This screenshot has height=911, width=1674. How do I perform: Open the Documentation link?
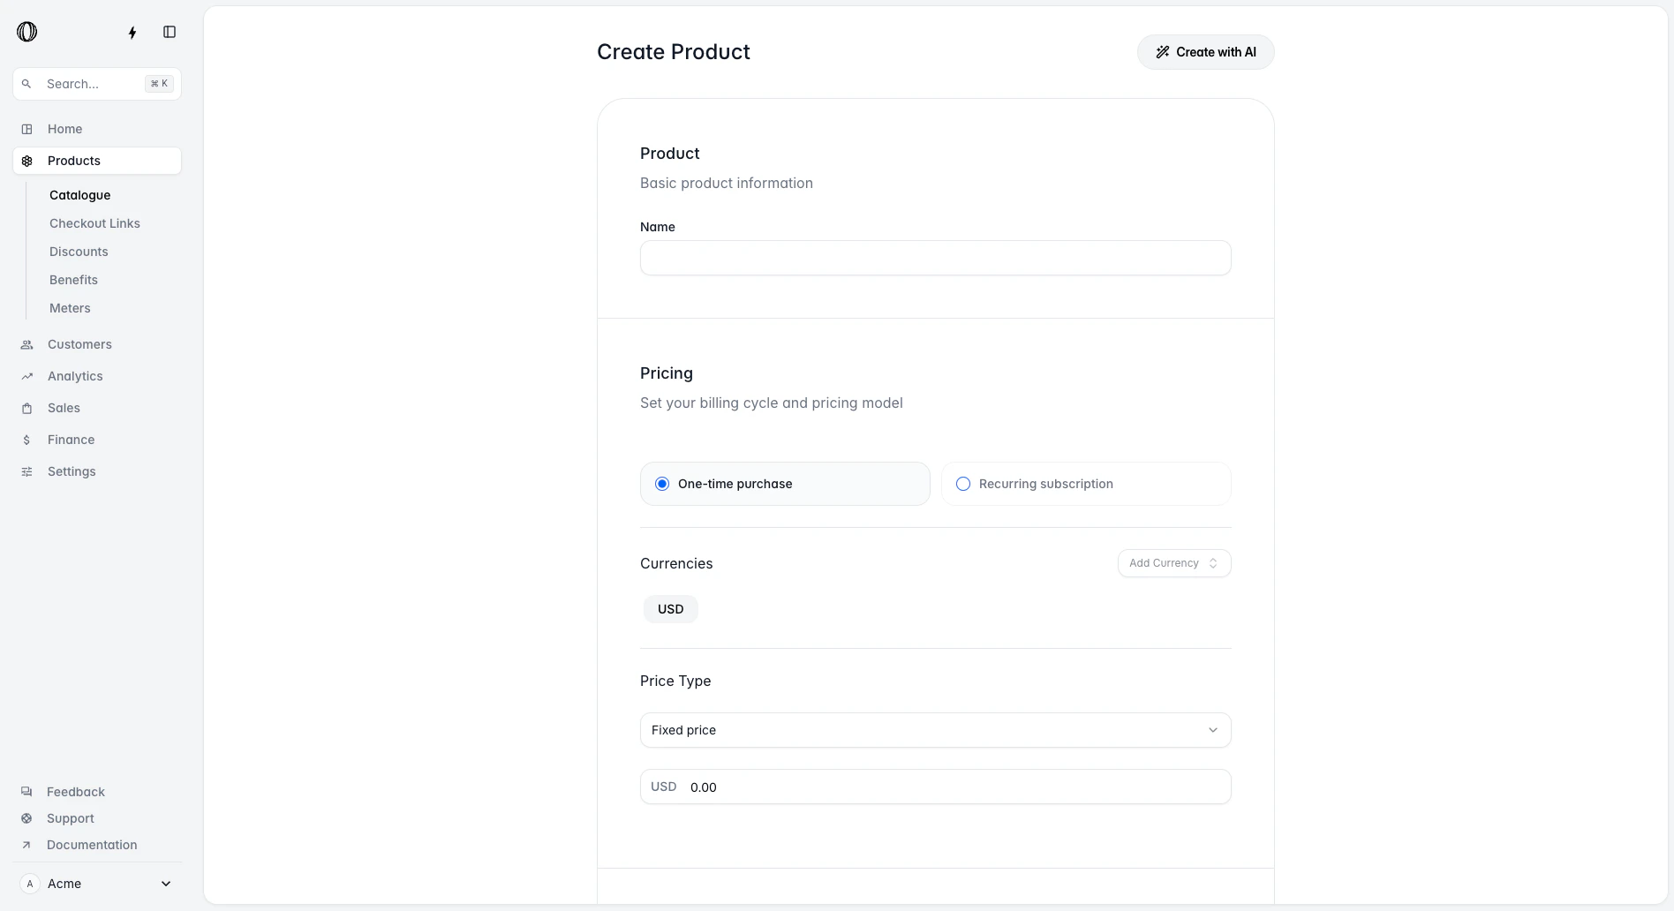pos(92,845)
